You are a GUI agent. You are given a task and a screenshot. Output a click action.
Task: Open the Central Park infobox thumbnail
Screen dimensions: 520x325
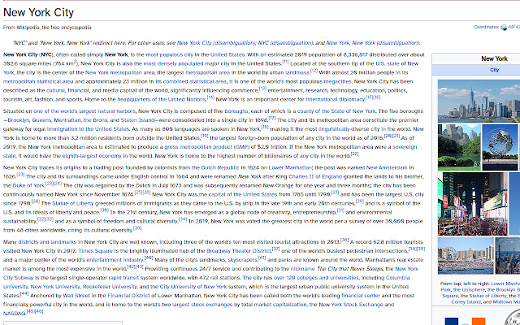coord(459,147)
